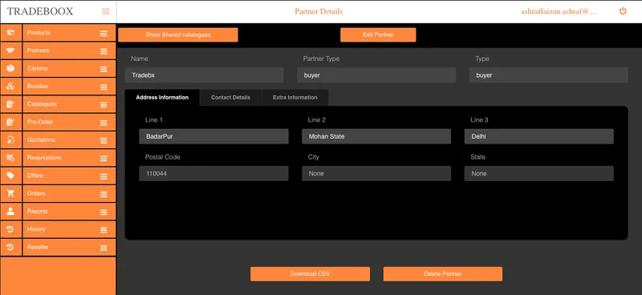Click the TRADEBOOX logo

pyautogui.click(x=40, y=11)
